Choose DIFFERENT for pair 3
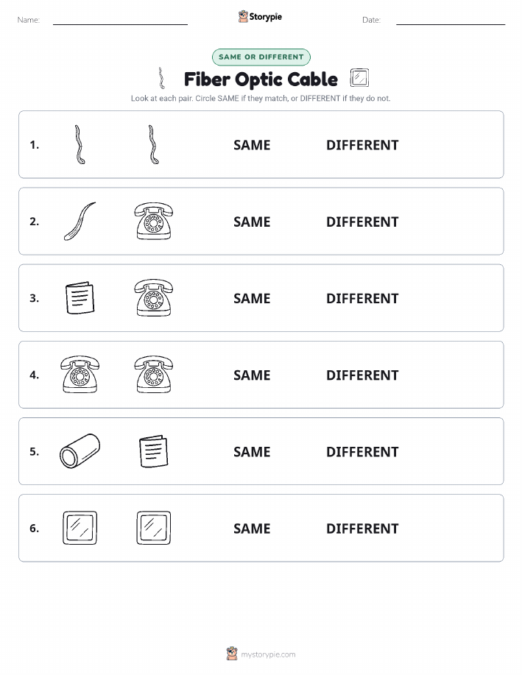This screenshot has height=675, width=522. click(x=362, y=298)
